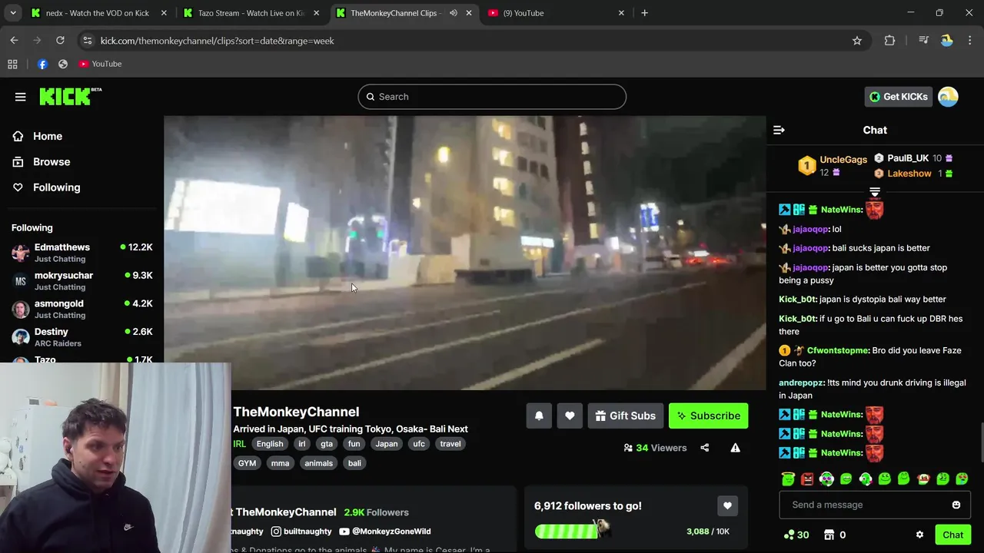Toggle the notification bell for TheMonkeyChannel

539,416
